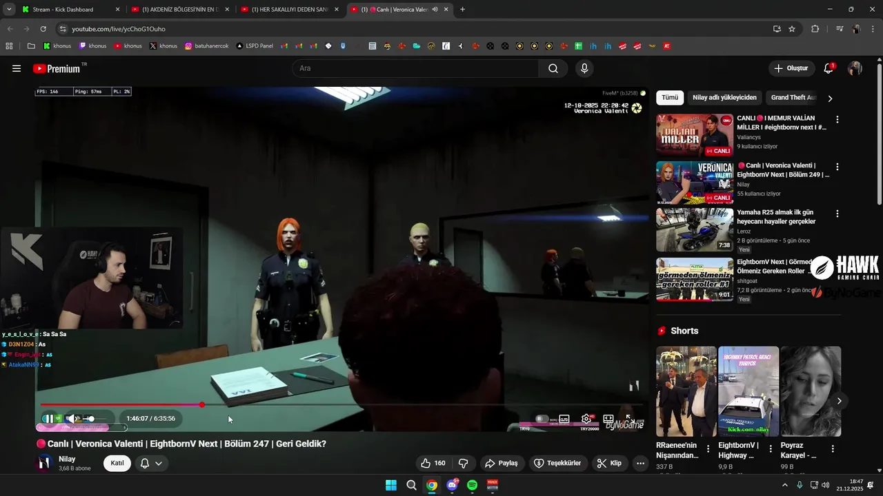Select the Nilay adlı yükleyiciden chip
Image resolution: width=883 pixels, height=496 pixels.
pyautogui.click(x=725, y=98)
